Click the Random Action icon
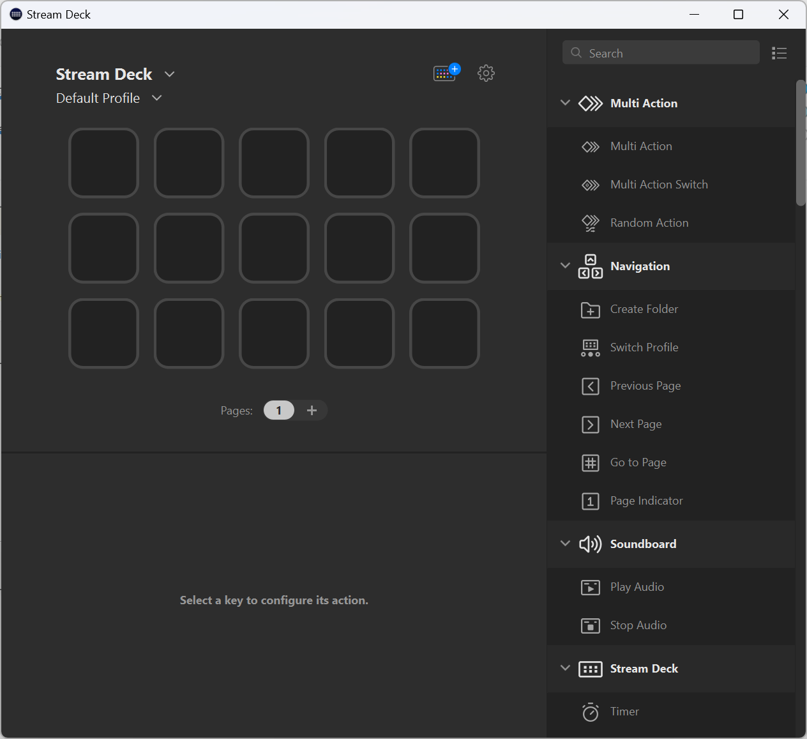 (x=590, y=223)
